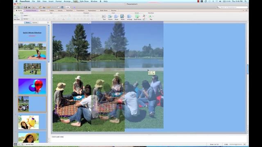Switch to the Format Picture tab
This screenshot has width=262, height=147.
(31, 11)
